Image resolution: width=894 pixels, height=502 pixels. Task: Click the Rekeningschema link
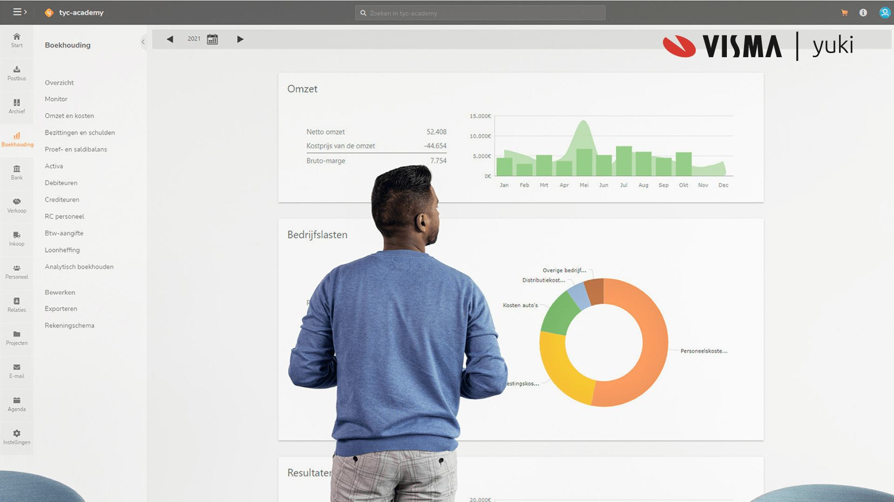click(x=69, y=326)
